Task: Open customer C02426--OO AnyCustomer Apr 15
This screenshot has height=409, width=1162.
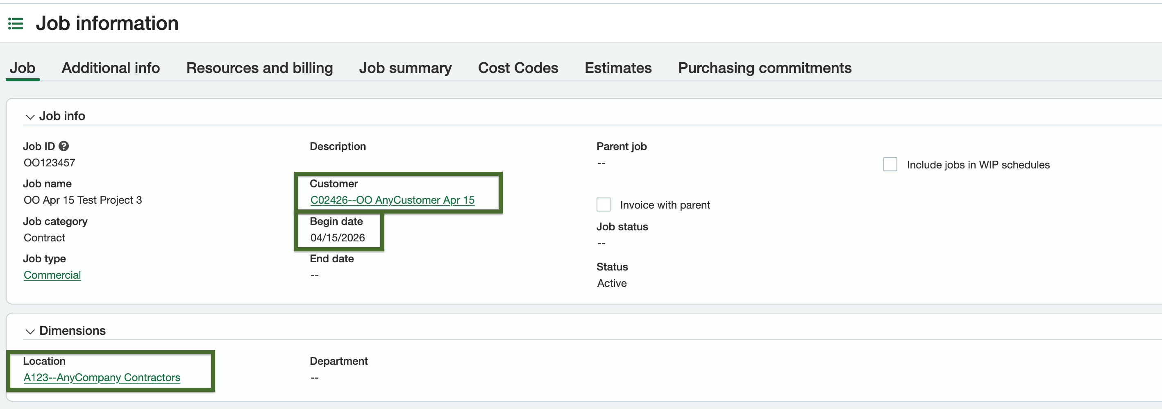Action: click(392, 200)
